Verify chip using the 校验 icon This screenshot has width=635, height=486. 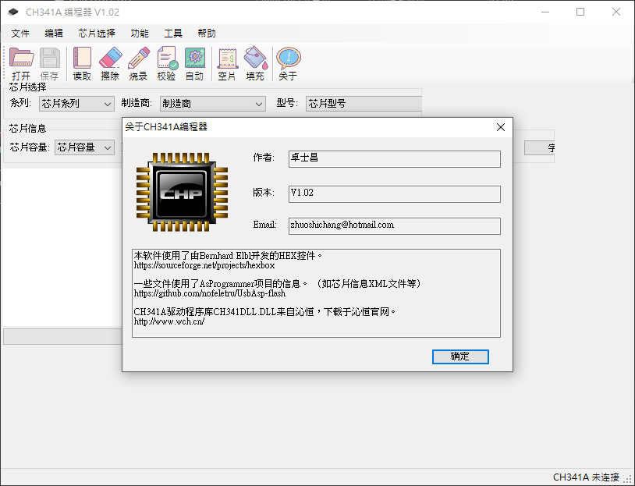coord(166,64)
